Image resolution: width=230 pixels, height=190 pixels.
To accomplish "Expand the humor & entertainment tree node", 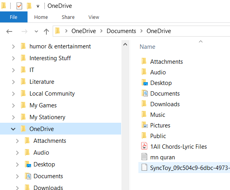I will tap(13, 47).
